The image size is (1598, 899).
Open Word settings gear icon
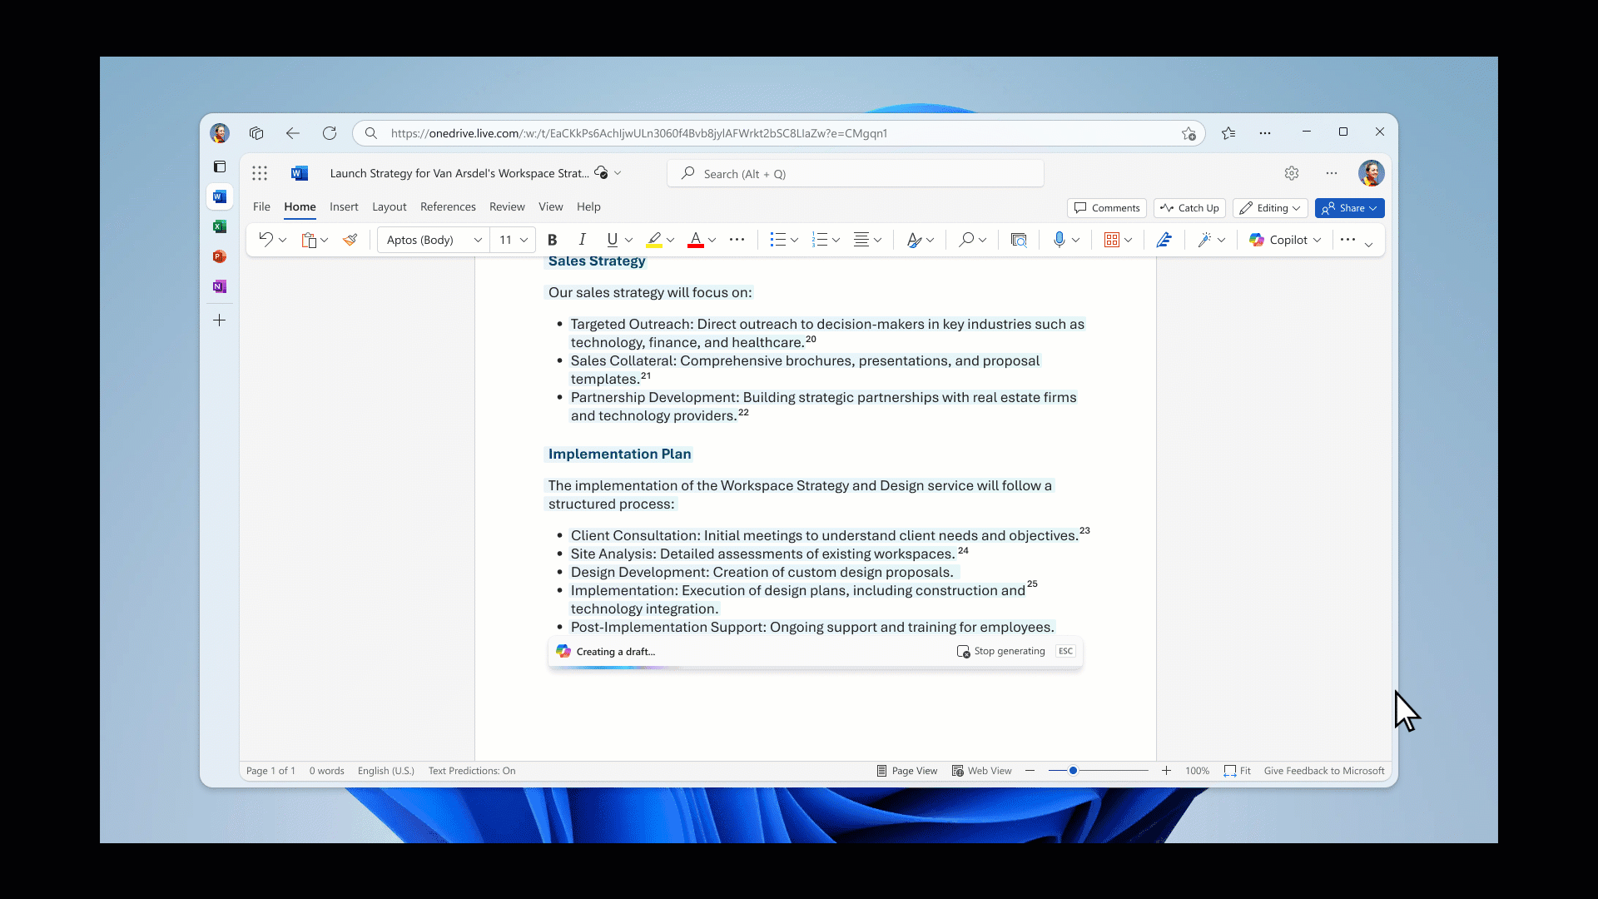pyautogui.click(x=1292, y=173)
